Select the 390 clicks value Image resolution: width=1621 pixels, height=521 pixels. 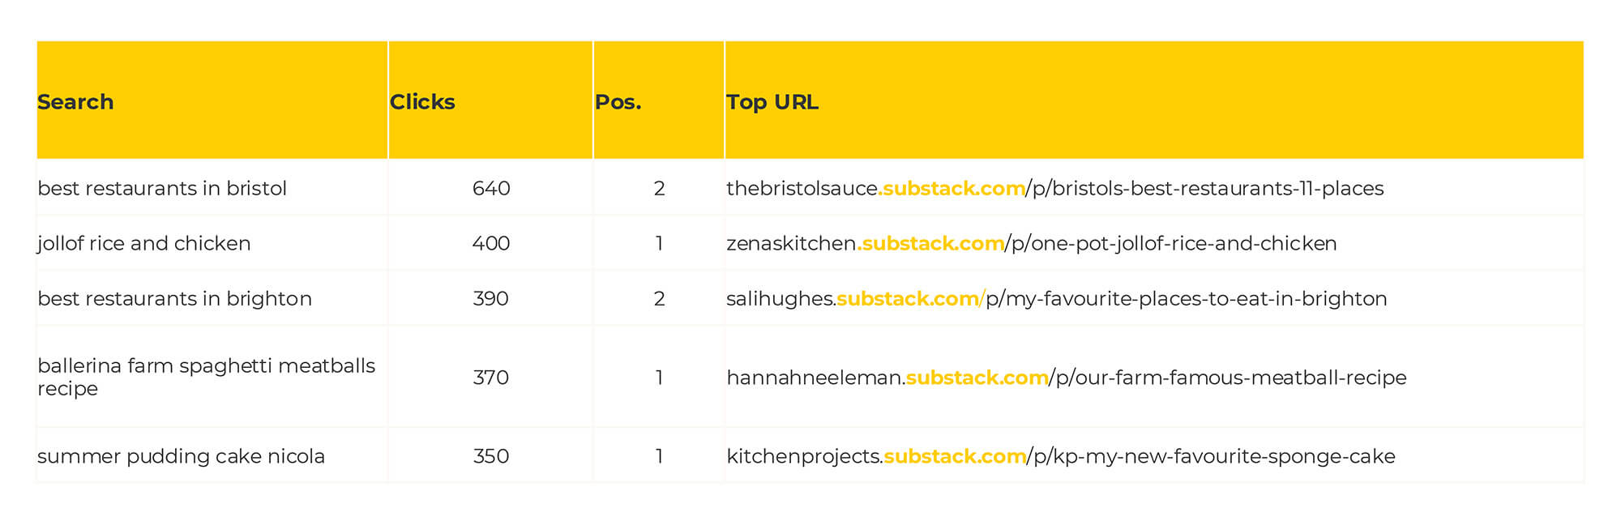coord(491,299)
